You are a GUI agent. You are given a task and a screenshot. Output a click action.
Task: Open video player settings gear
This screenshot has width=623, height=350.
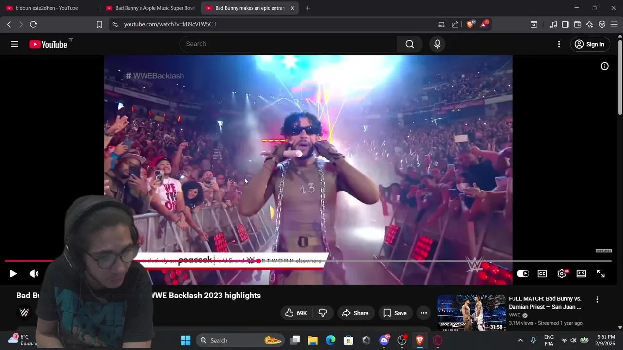(562, 274)
